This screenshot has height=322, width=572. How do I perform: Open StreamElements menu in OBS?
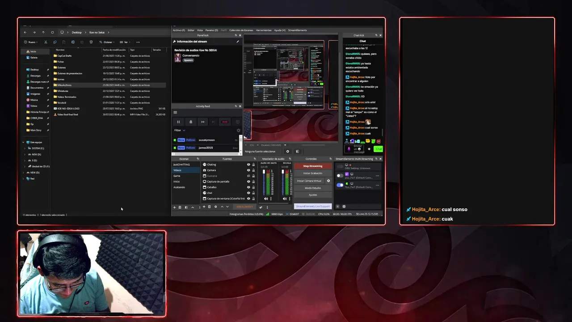[x=297, y=30]
